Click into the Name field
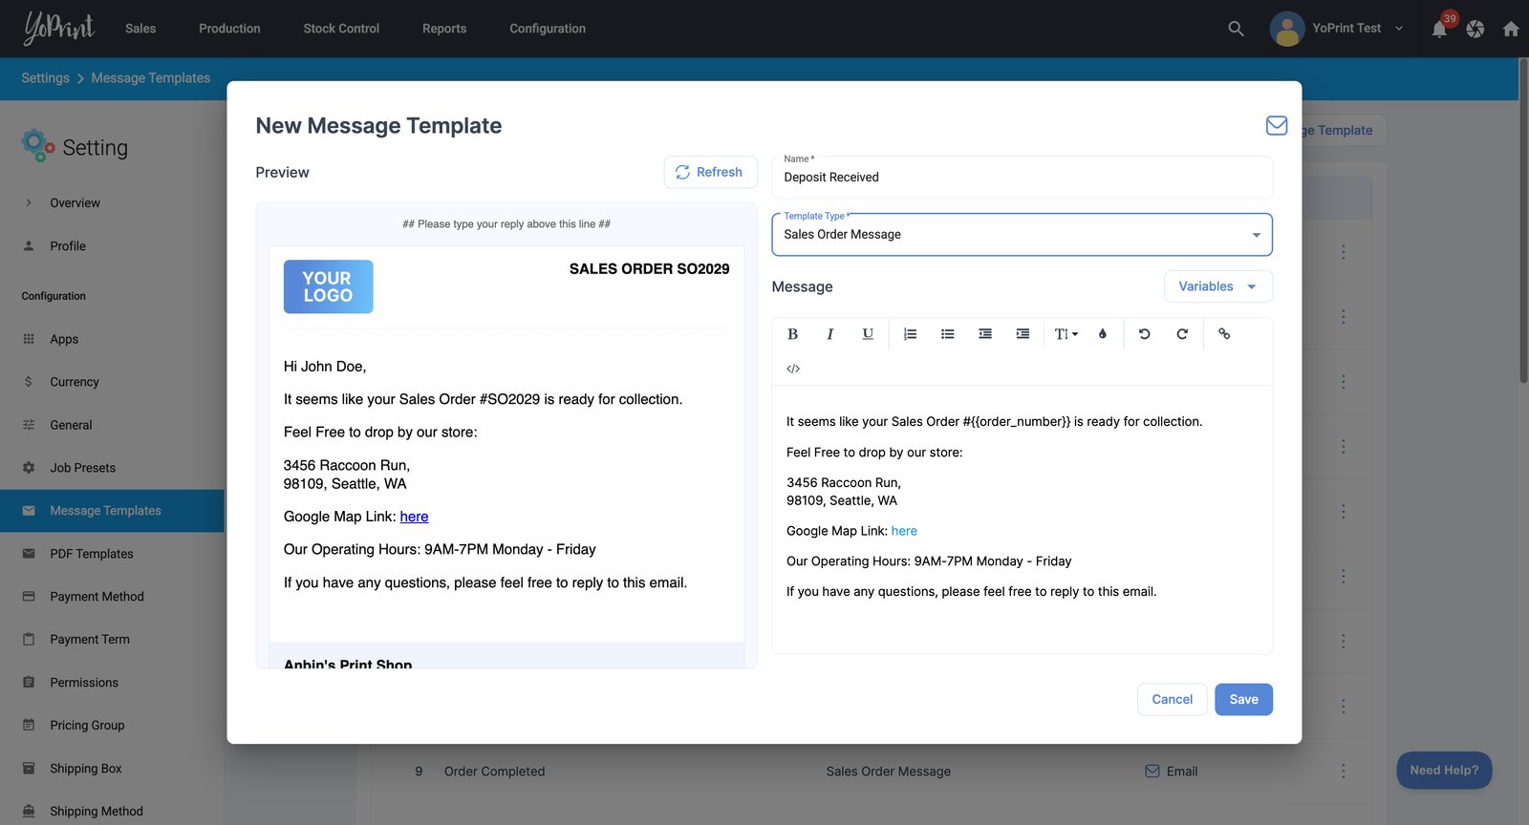Viewport: 1529px width, 825px height. 1022,178
